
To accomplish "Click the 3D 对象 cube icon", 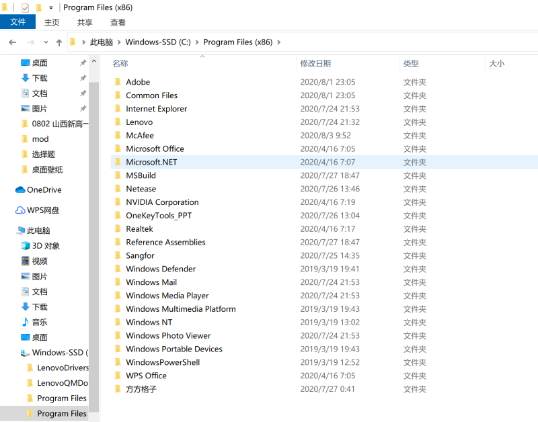I will (x=26, y=246).
